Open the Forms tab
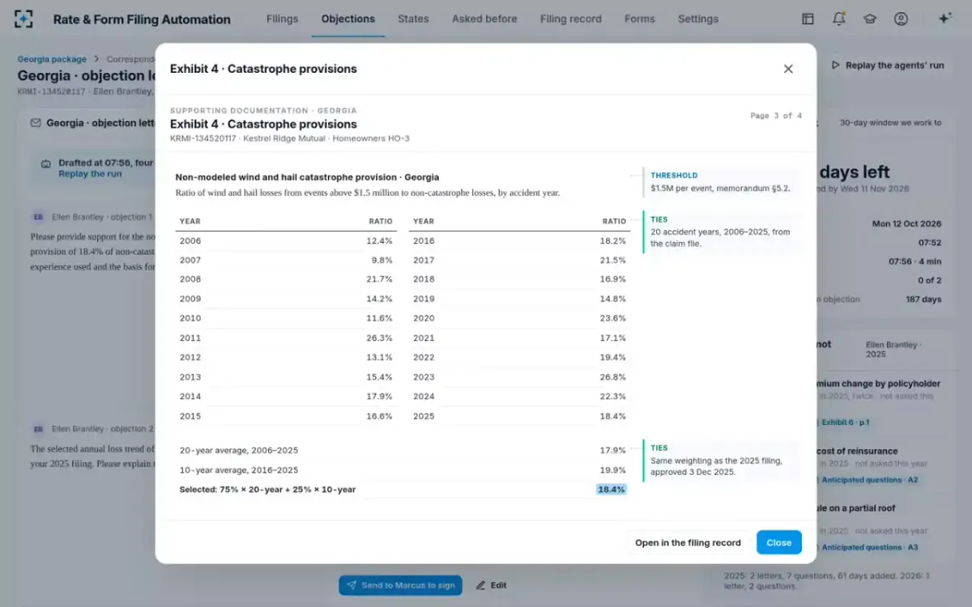This screenshot has width=972, height=607. coord(640,19)
